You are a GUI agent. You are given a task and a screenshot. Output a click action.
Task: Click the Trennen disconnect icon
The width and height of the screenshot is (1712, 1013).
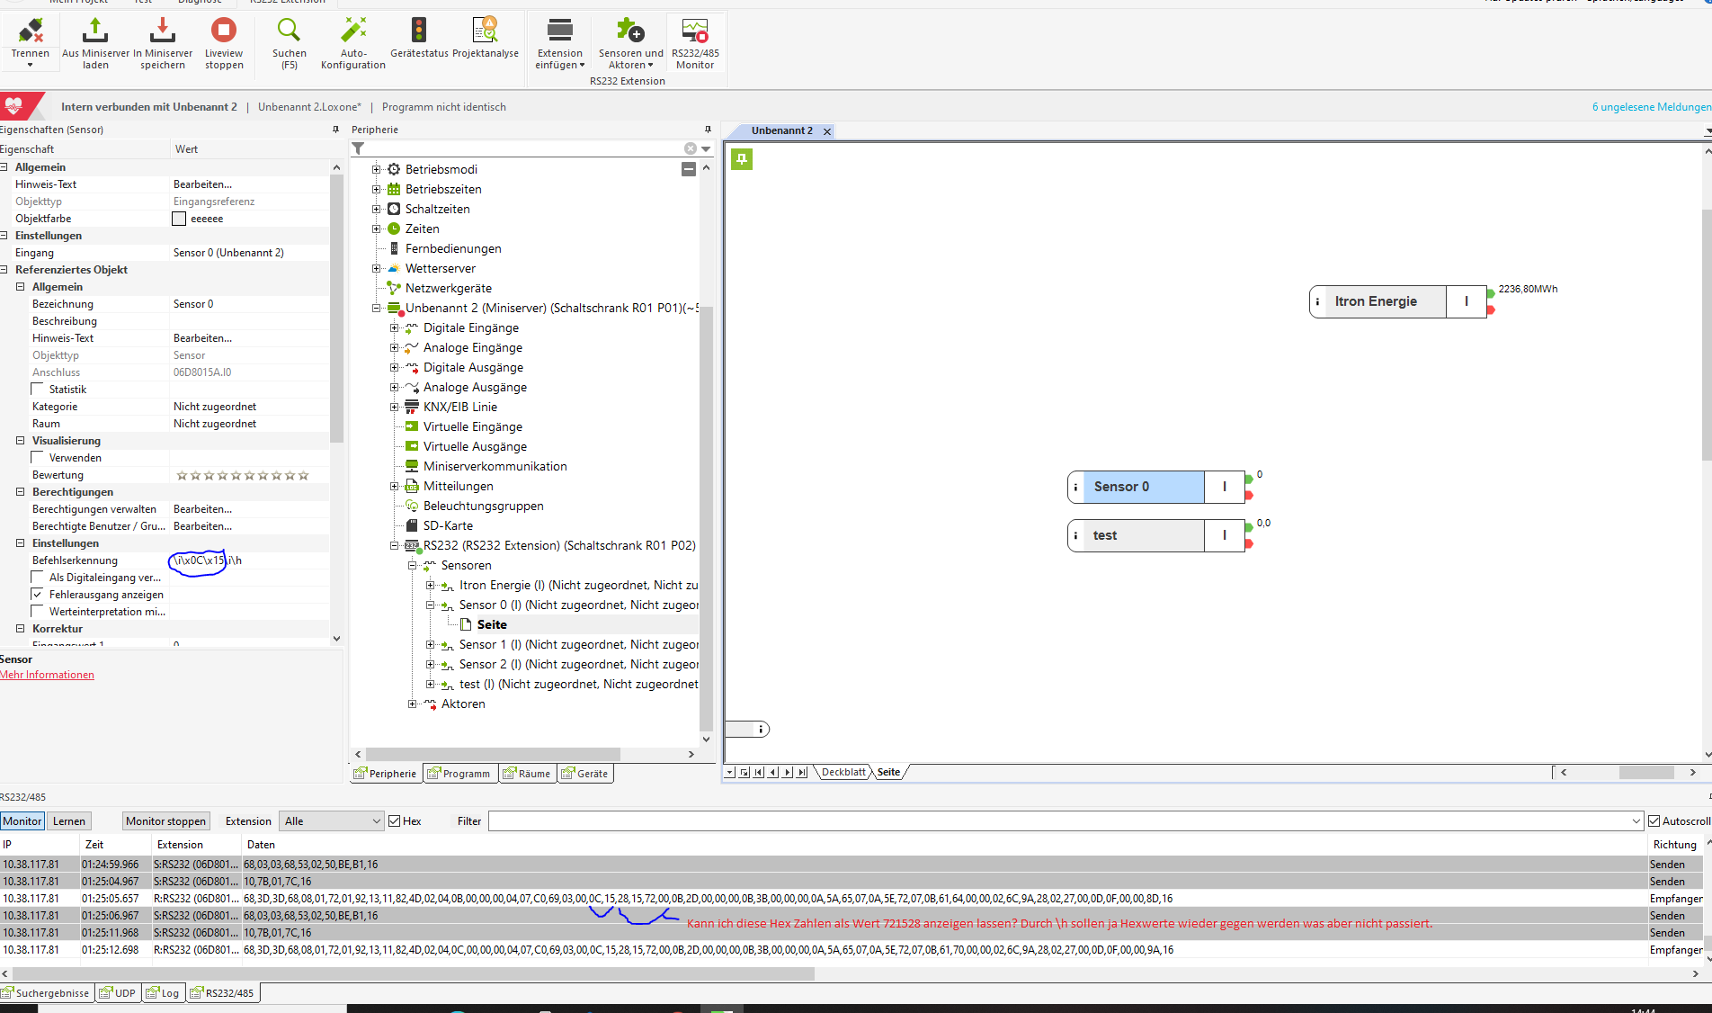coord(31,32)
